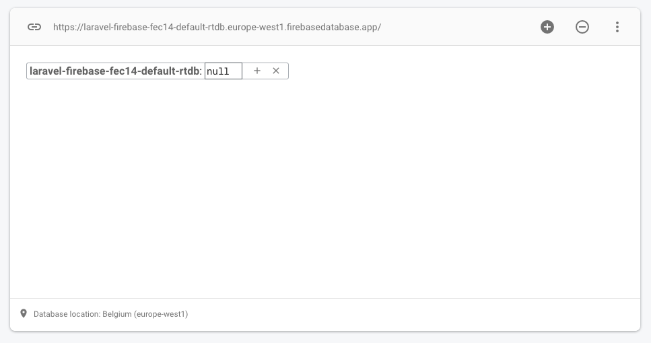Viewport: 651px width, 343px height.
Task: Click the firebasedatabase.app URL text
Action: point(217,28)
